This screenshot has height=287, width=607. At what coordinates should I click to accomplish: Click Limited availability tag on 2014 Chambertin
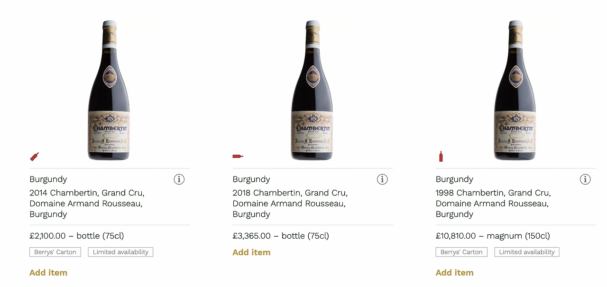120,252
